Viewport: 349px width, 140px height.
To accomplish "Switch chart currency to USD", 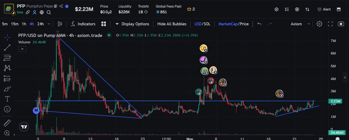I will 198,24.
